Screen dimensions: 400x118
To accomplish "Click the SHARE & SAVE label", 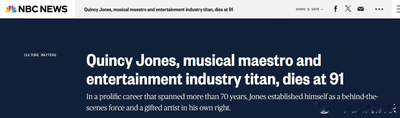I will pyautogui.click(x=308, y=9).
